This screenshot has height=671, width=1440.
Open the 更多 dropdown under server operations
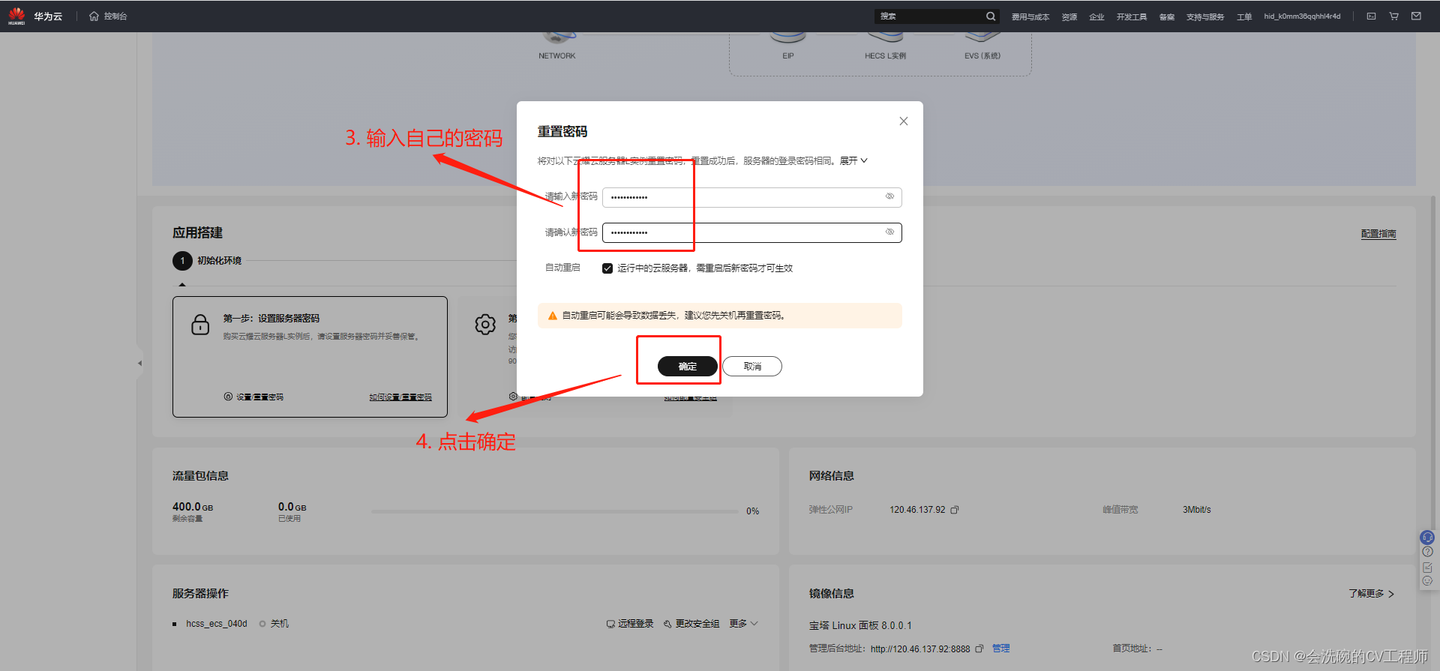[743, 624]
